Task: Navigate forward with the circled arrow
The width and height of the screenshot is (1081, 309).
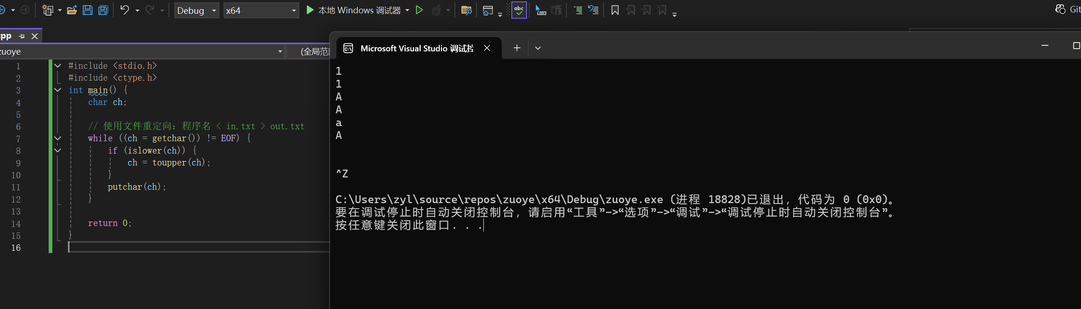Action: coord(25,10)
